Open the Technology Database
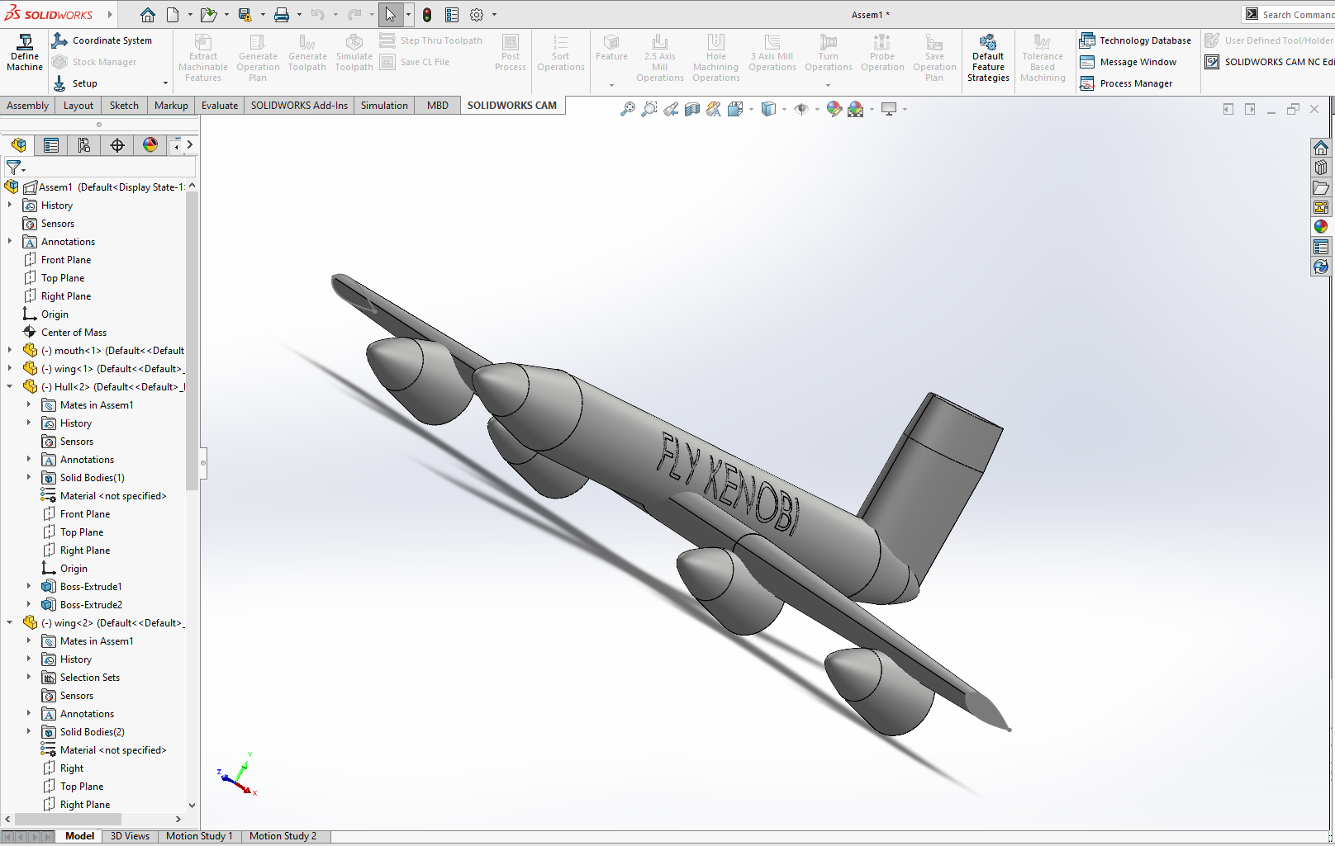 [1135, 40]
